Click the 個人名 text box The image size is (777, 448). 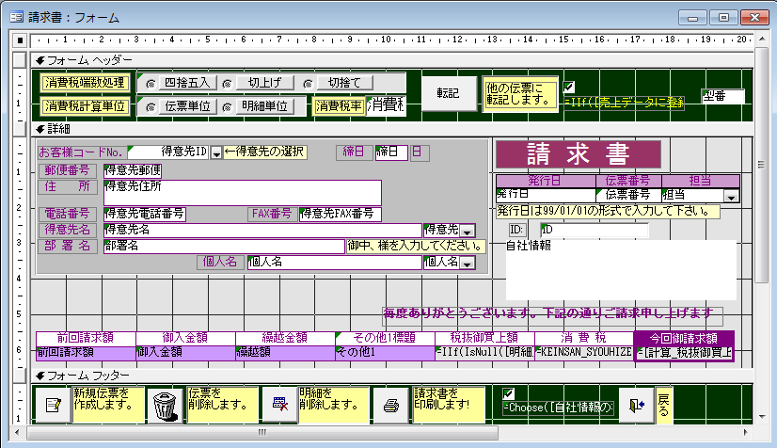(335, 263)
